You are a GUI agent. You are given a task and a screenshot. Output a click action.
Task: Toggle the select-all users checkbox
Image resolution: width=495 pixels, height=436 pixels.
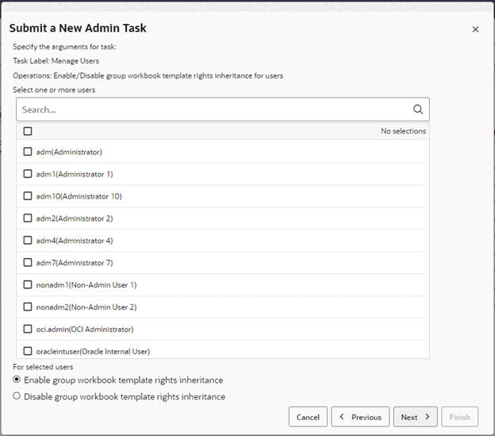tap(28, 131)
